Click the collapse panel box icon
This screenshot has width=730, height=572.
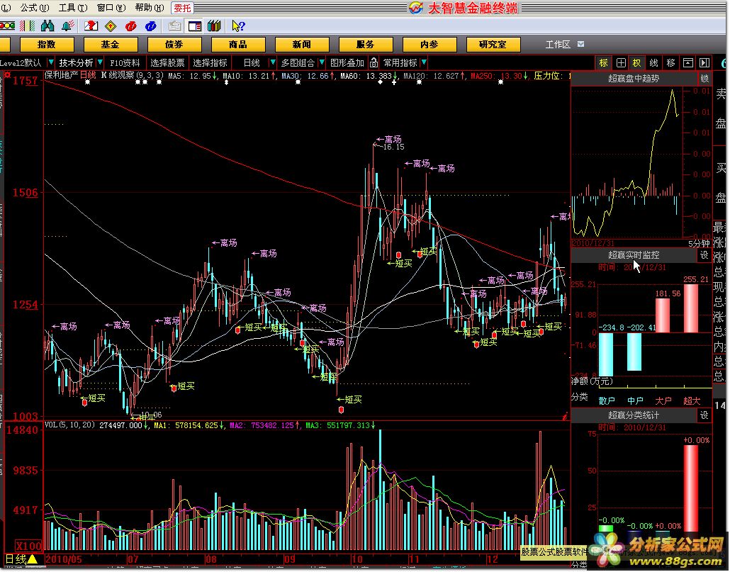pyautogui.click(x=687, y=63)
